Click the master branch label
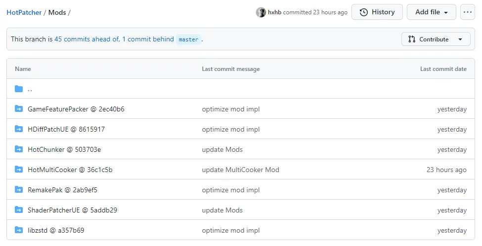The width and height of the screenshot is (482, 246). pos(188,39)
